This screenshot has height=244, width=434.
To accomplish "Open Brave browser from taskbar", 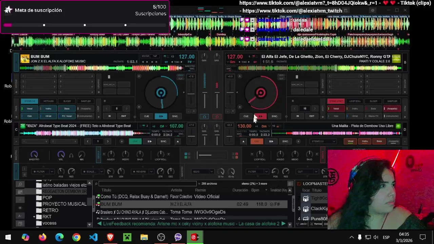I will (x=110, y=237).
